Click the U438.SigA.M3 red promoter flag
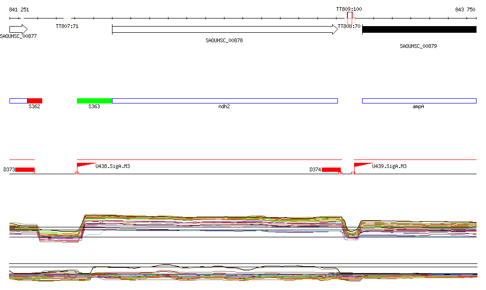The image size is (486, 290). 84,165
